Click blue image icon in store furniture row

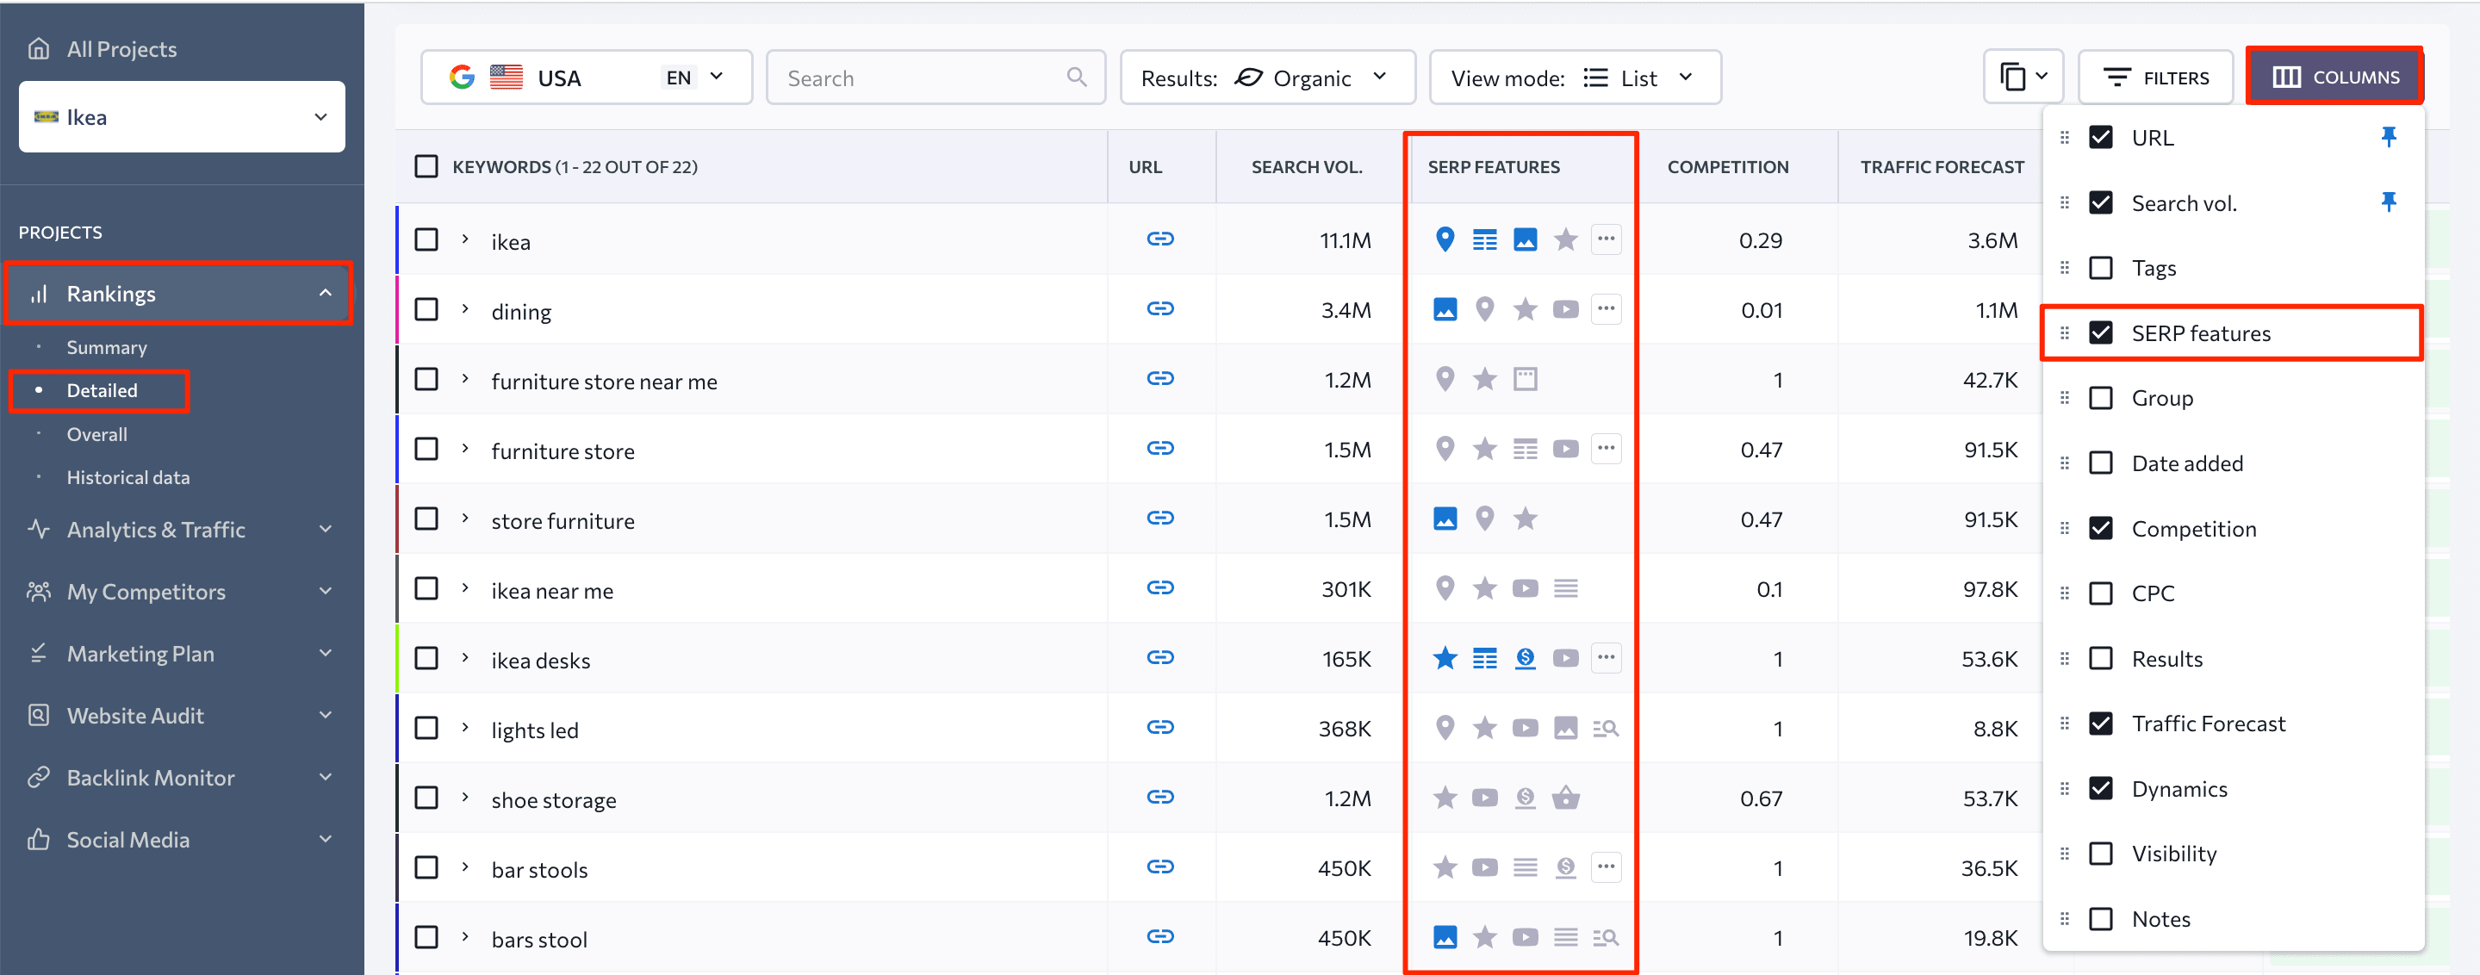1444,519
